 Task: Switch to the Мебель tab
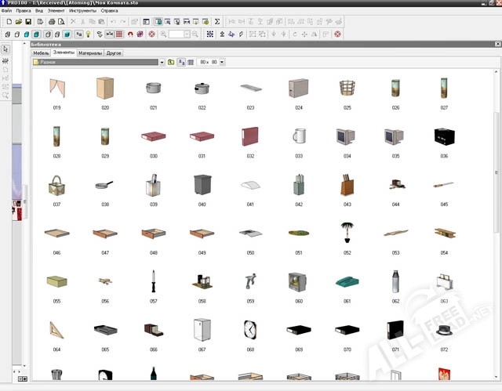pyautogui.click(x=41, y=52)
